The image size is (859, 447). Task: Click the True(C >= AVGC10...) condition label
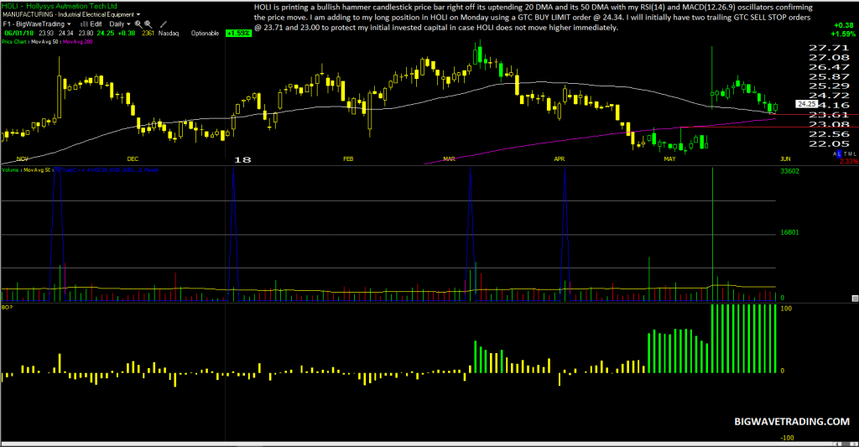pos(110,169)
